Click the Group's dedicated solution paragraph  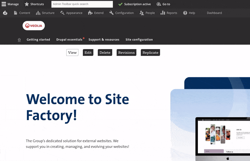pos(77,144)
